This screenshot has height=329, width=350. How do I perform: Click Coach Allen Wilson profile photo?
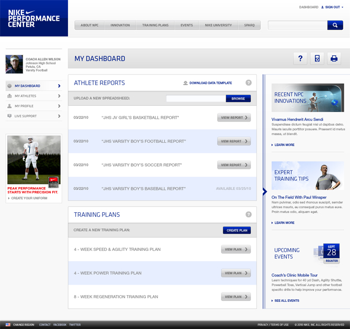click(x=14, y=64)
